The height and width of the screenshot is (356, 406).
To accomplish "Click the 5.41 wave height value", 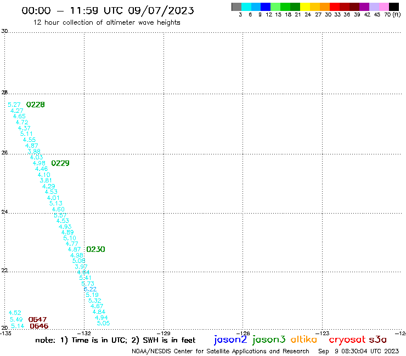I will (85, 278).
